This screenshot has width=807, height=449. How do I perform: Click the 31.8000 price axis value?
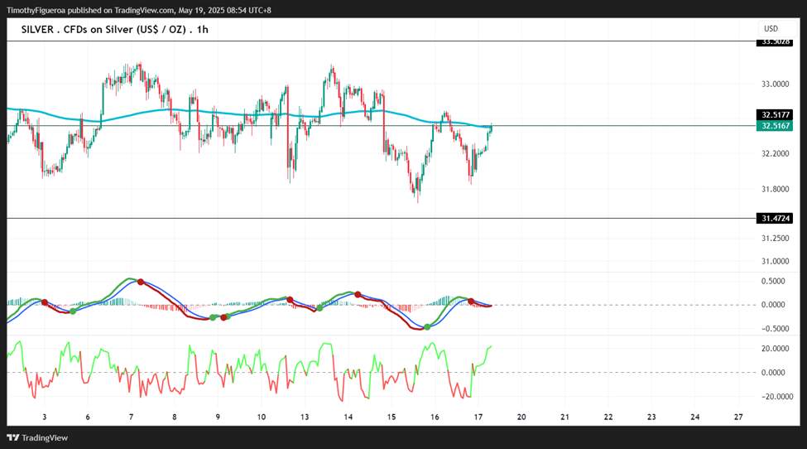coord(775,189)
